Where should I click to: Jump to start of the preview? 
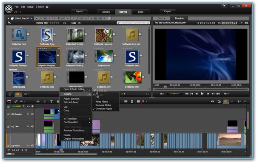point(187,94)
